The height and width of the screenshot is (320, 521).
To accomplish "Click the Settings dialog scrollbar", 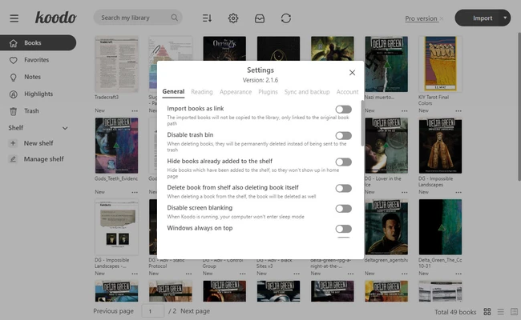I will click(362, 122).
